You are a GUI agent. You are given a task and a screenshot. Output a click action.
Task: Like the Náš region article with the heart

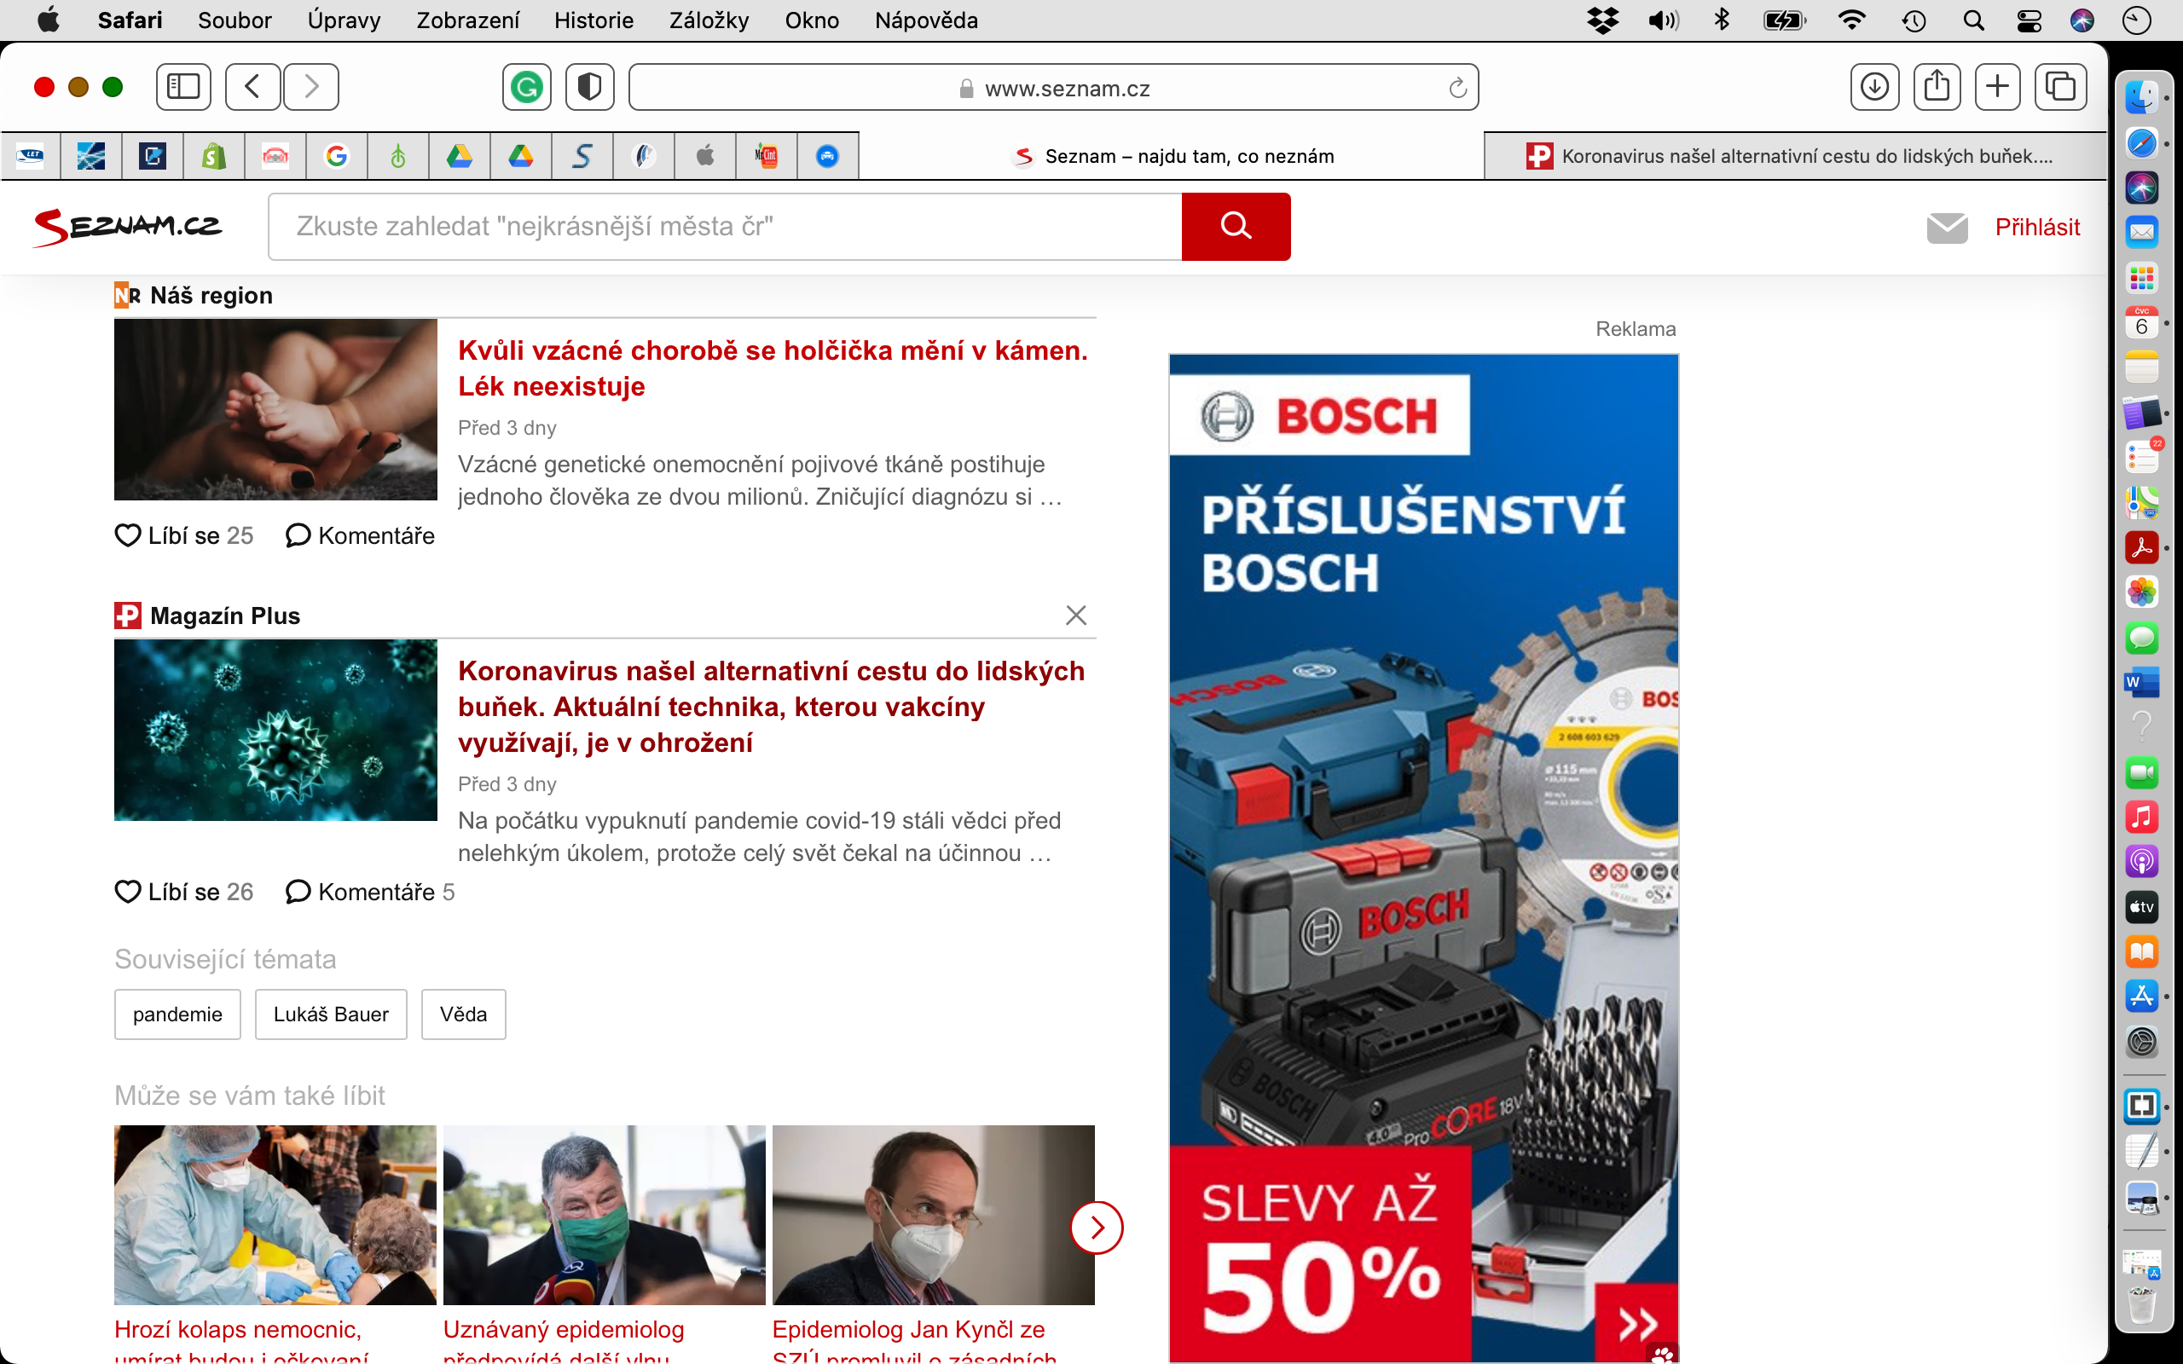128,535
